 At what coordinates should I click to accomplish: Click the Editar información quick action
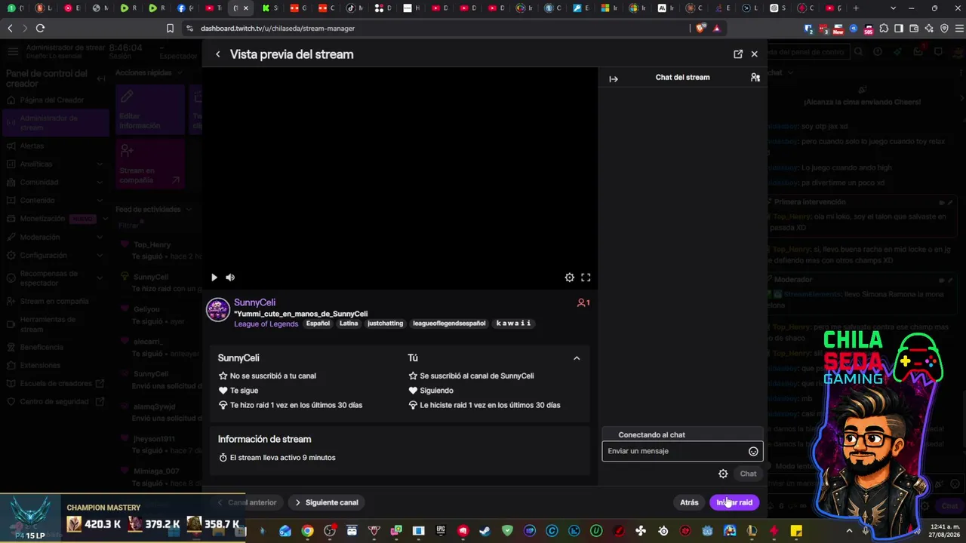click(150, 109)
